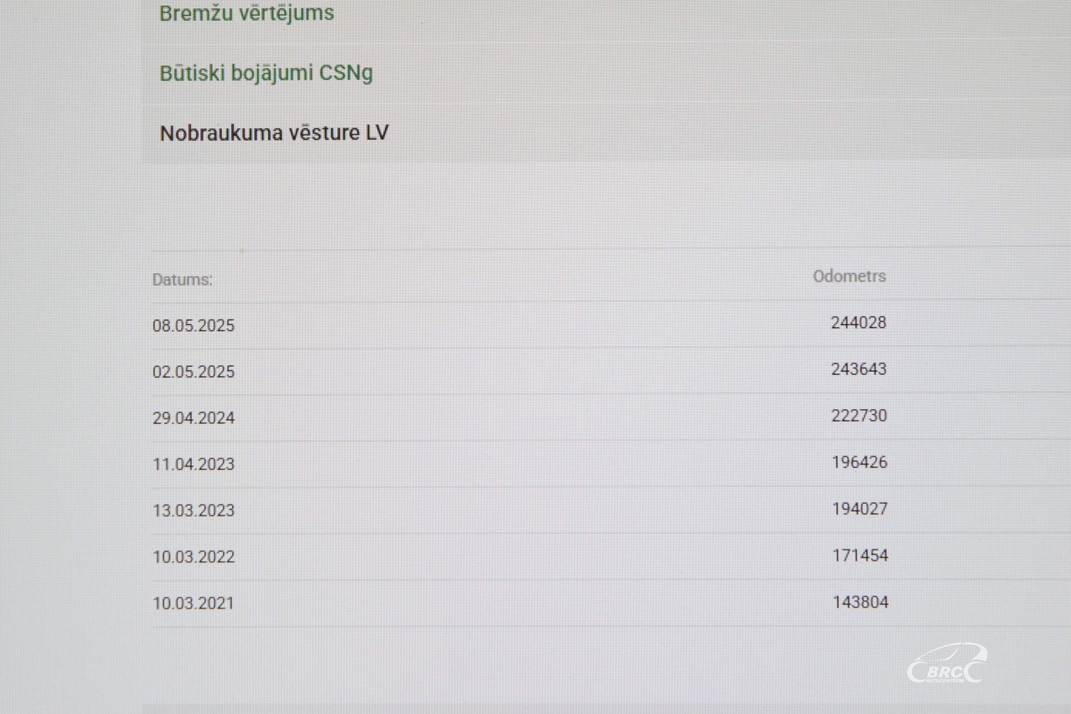Viewport: 1071px width, 714px height.
Task: Select the Nobraukuma vēsture LV heading
Action: pyautogui.click(x=274, y=133)
